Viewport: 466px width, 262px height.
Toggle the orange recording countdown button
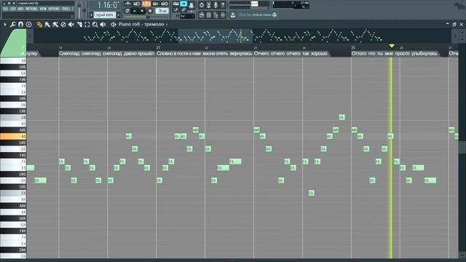click(146, 4)
